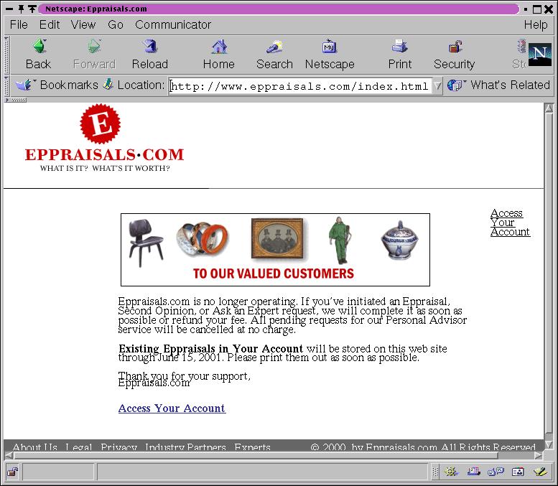Go back with the Back button
The width and height of the screenshot is (558, 486).
click(x=39, y=55)
